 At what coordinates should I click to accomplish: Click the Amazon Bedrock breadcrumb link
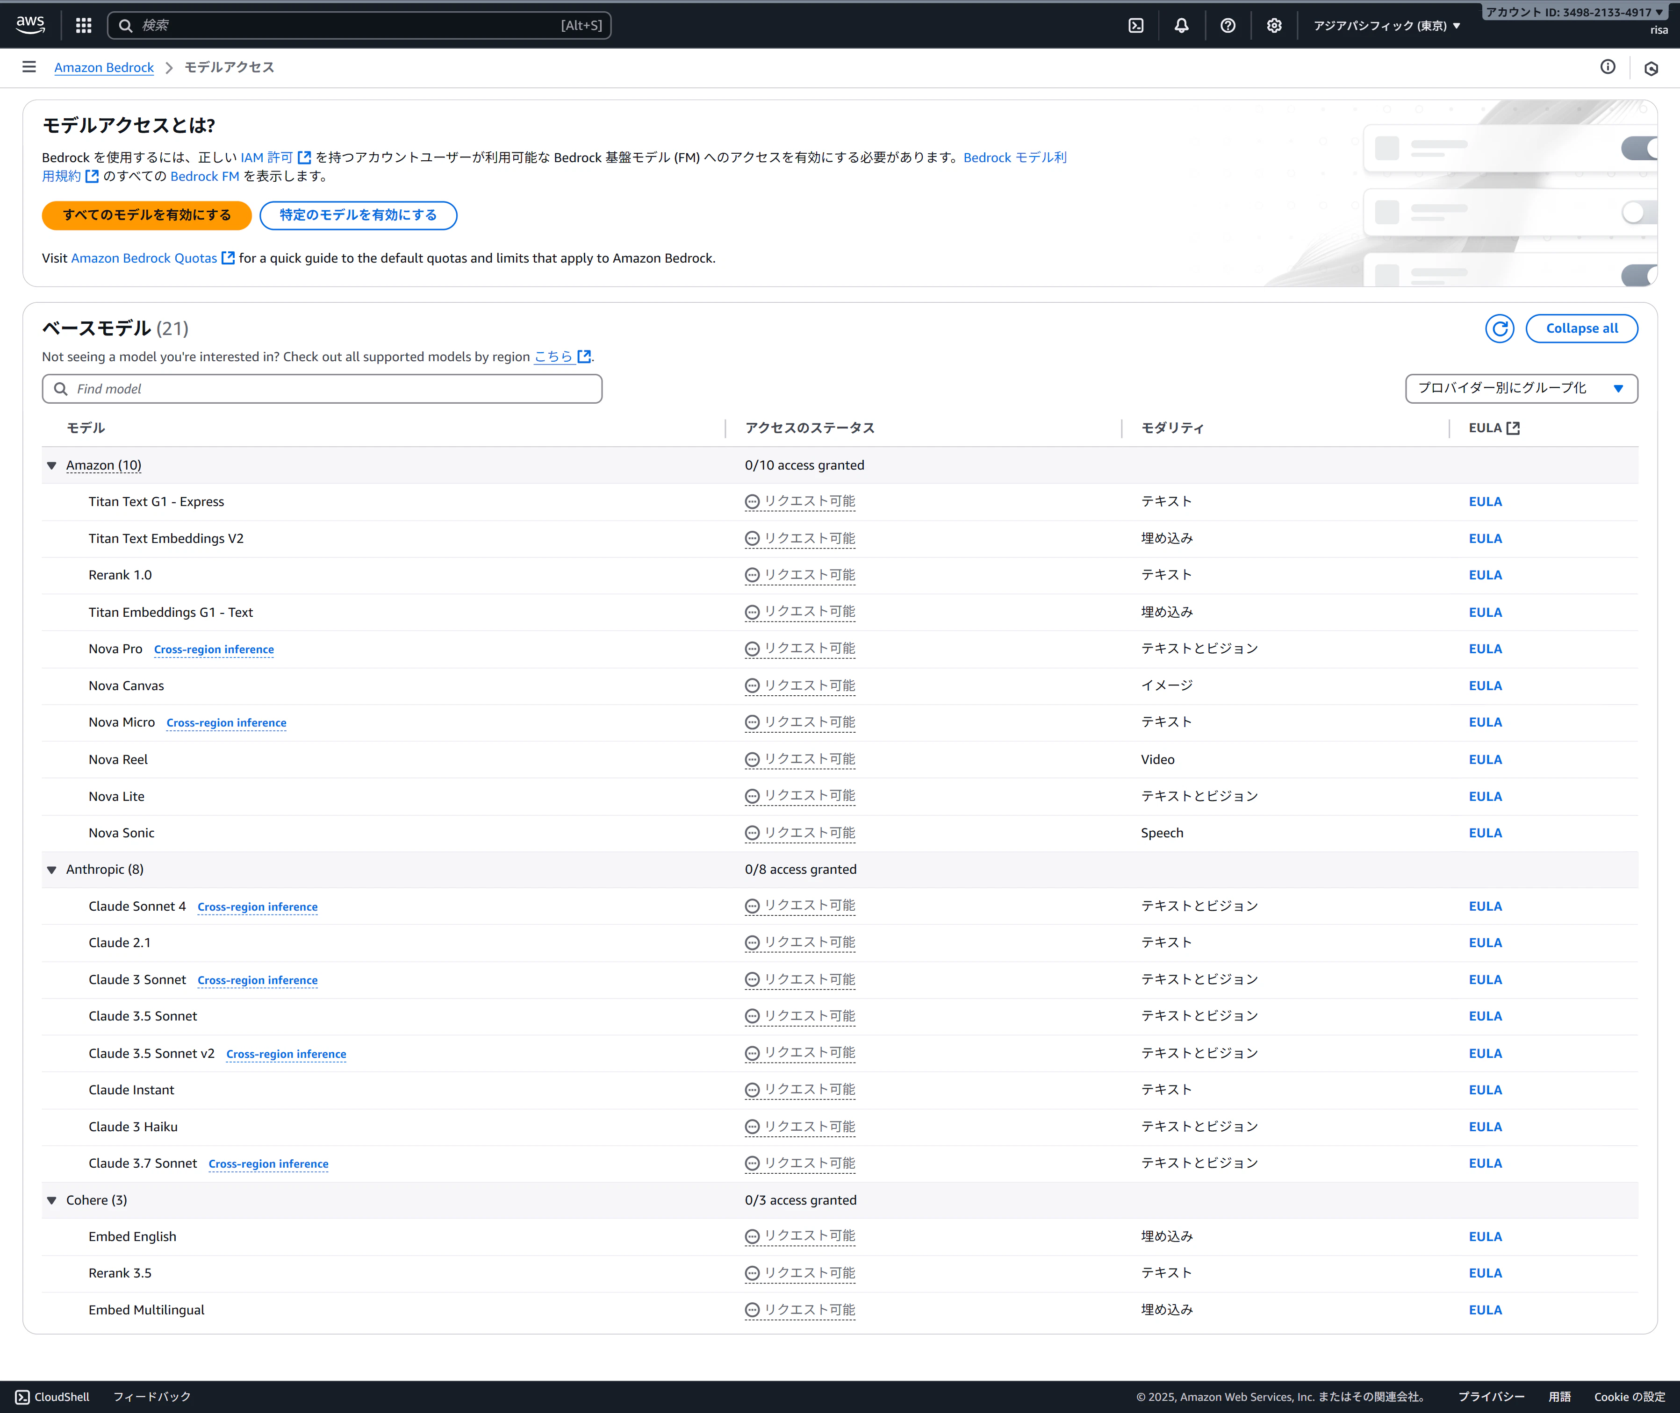click(104, 67)
